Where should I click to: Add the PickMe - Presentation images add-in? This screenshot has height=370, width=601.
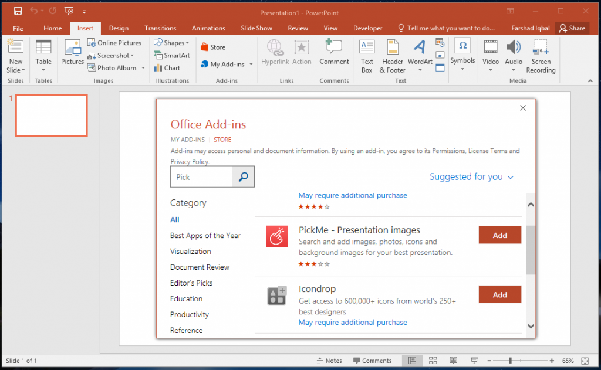pyautogui.click(x=500, y=235)
